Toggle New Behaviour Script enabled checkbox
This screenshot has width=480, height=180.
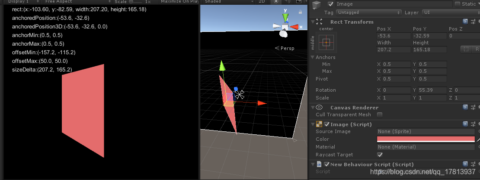326,164
